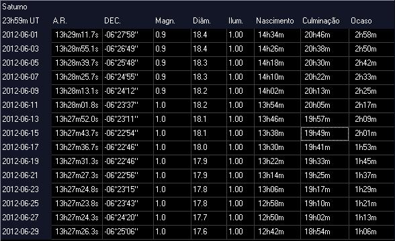This screenshot has height=241, width=395.
Task: Select date row 2012-06-29
Action: click(20, 232)
